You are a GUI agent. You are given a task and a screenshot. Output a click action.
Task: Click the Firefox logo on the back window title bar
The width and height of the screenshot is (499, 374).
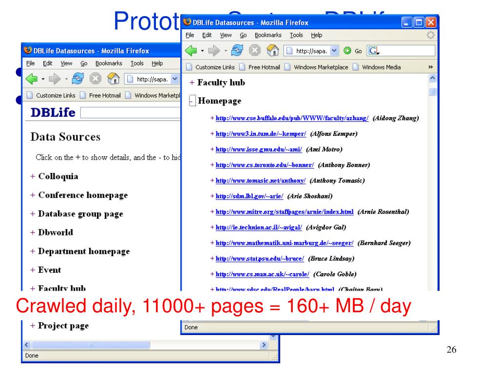click(x=28, y=50)
